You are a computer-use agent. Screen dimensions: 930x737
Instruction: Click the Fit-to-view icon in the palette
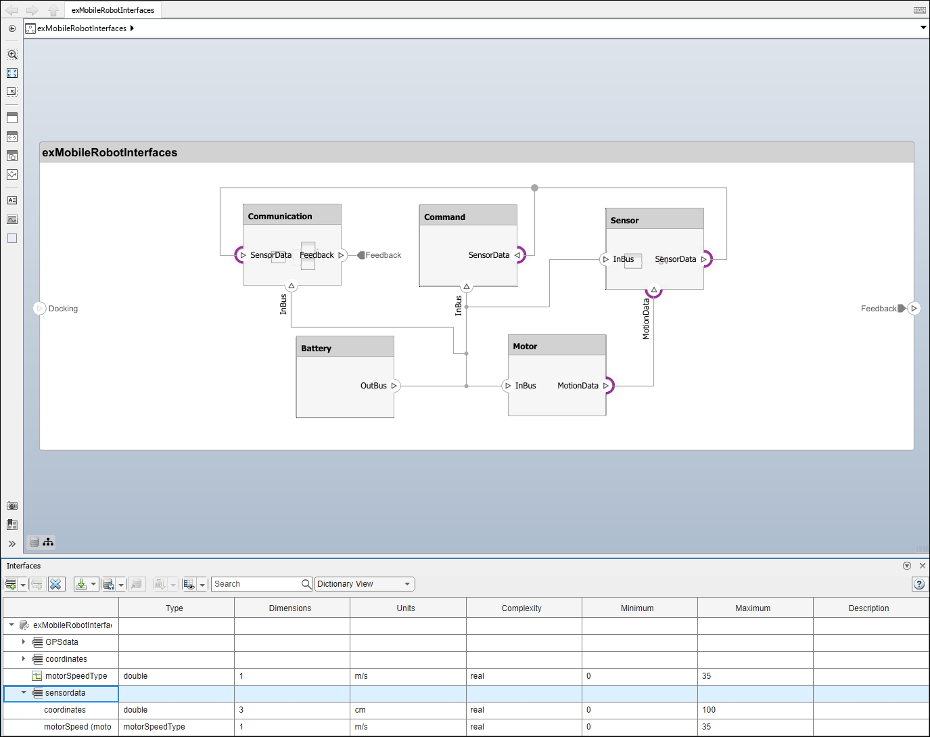pos(11,73)
